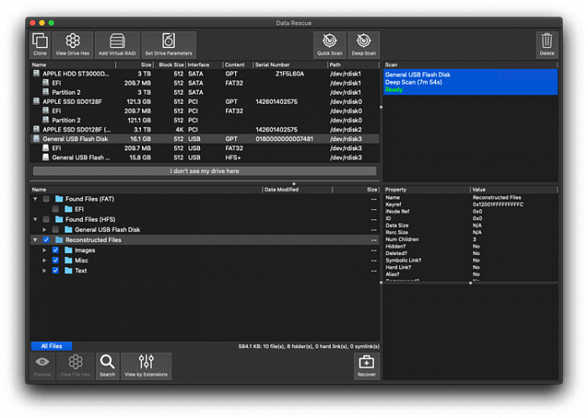Click the View File Hex icon
The height and width of the screenshot is (418, 588).
tap(76, 366)
